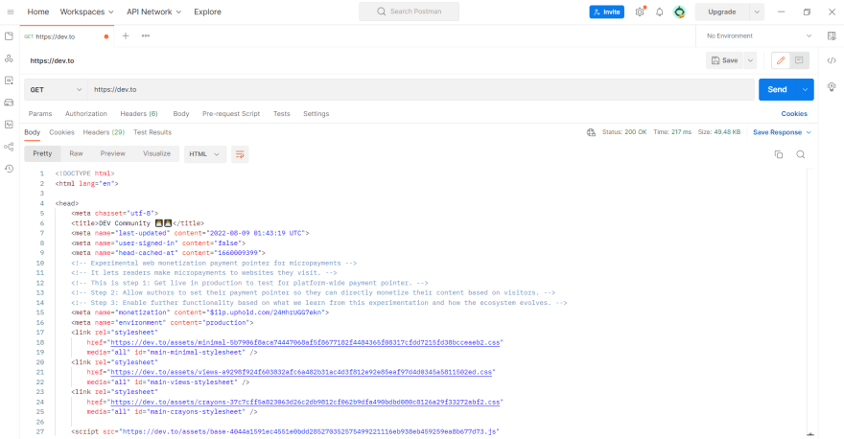Open response Headers (29) tab
Viewport: 844px width, 439px height.
[x=104, y=132]
